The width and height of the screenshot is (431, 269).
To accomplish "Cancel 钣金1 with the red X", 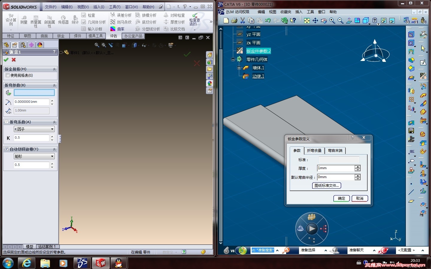I will point(13,60).
